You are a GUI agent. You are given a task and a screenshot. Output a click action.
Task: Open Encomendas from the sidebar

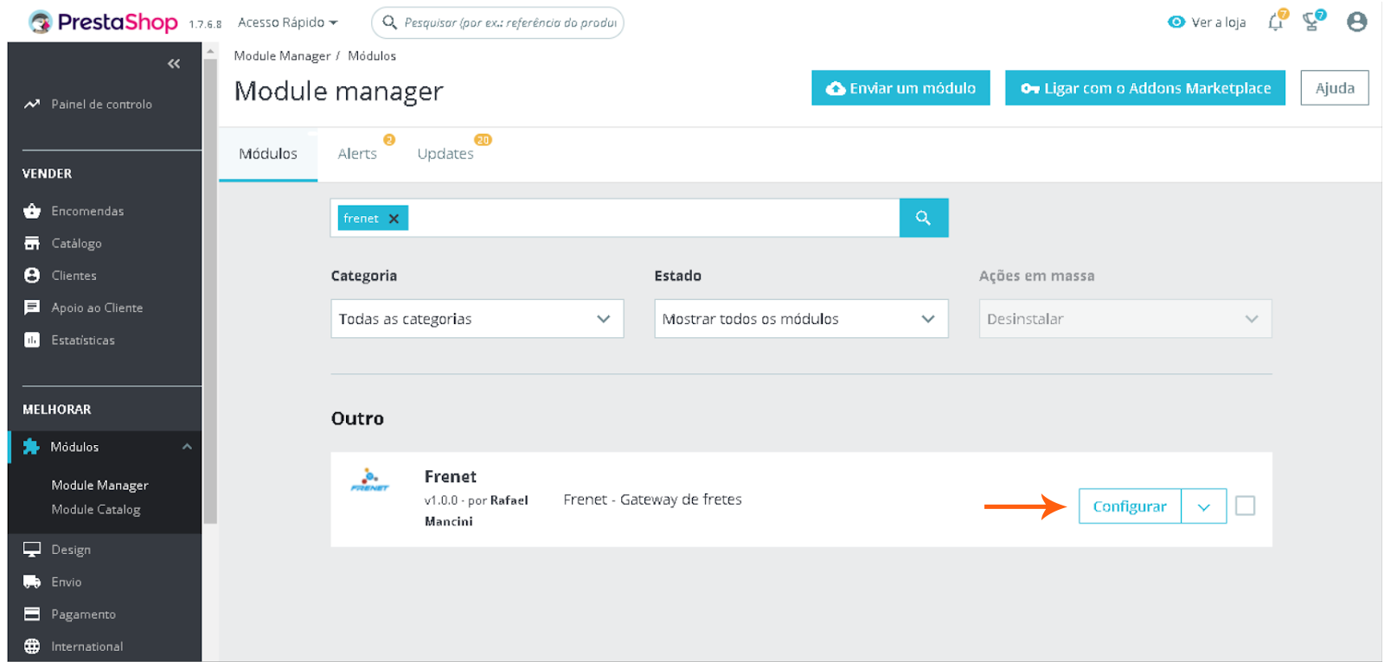click(87, 211)
